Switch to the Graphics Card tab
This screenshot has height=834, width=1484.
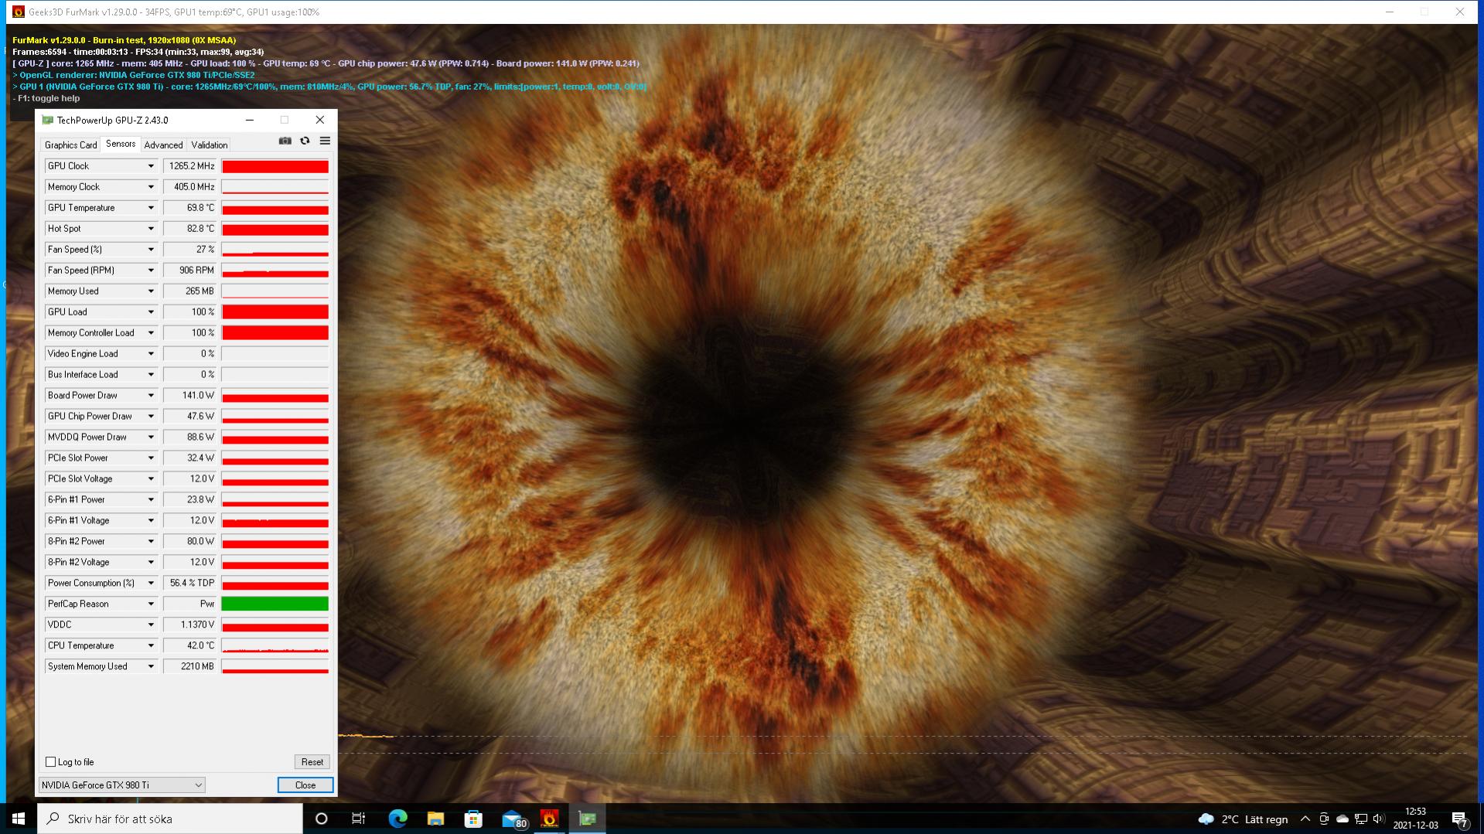click(x=70, y=145)
